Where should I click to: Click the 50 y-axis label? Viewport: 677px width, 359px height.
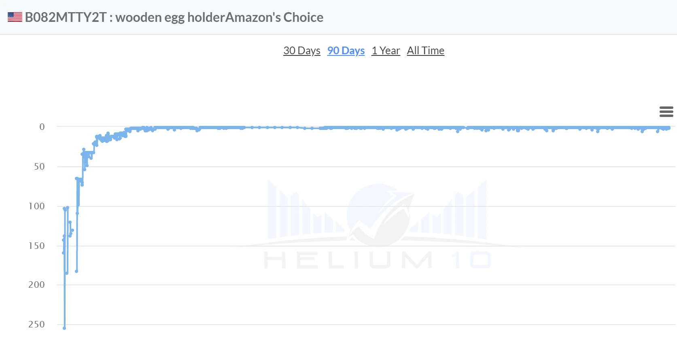(x=39, y=167)
